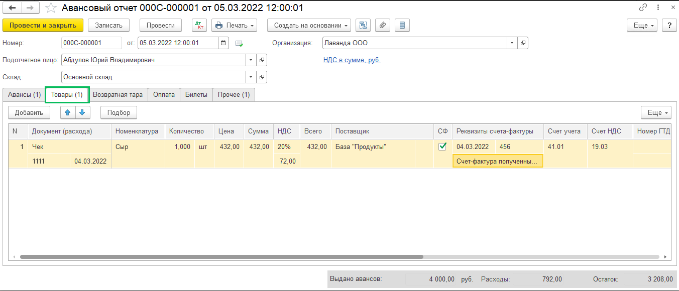Screen dimensions: 679x291
Task: Expand the Подотчетное лицо dropdown
Action: coord(251,60)
